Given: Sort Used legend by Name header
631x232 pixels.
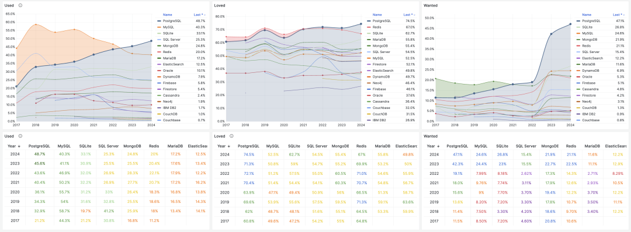Looking at the screenshot, I should (x=167, y=15).
